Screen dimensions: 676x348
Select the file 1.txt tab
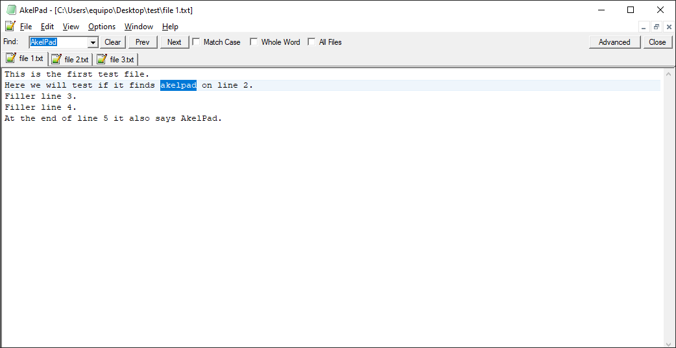[x=25, y=58]
